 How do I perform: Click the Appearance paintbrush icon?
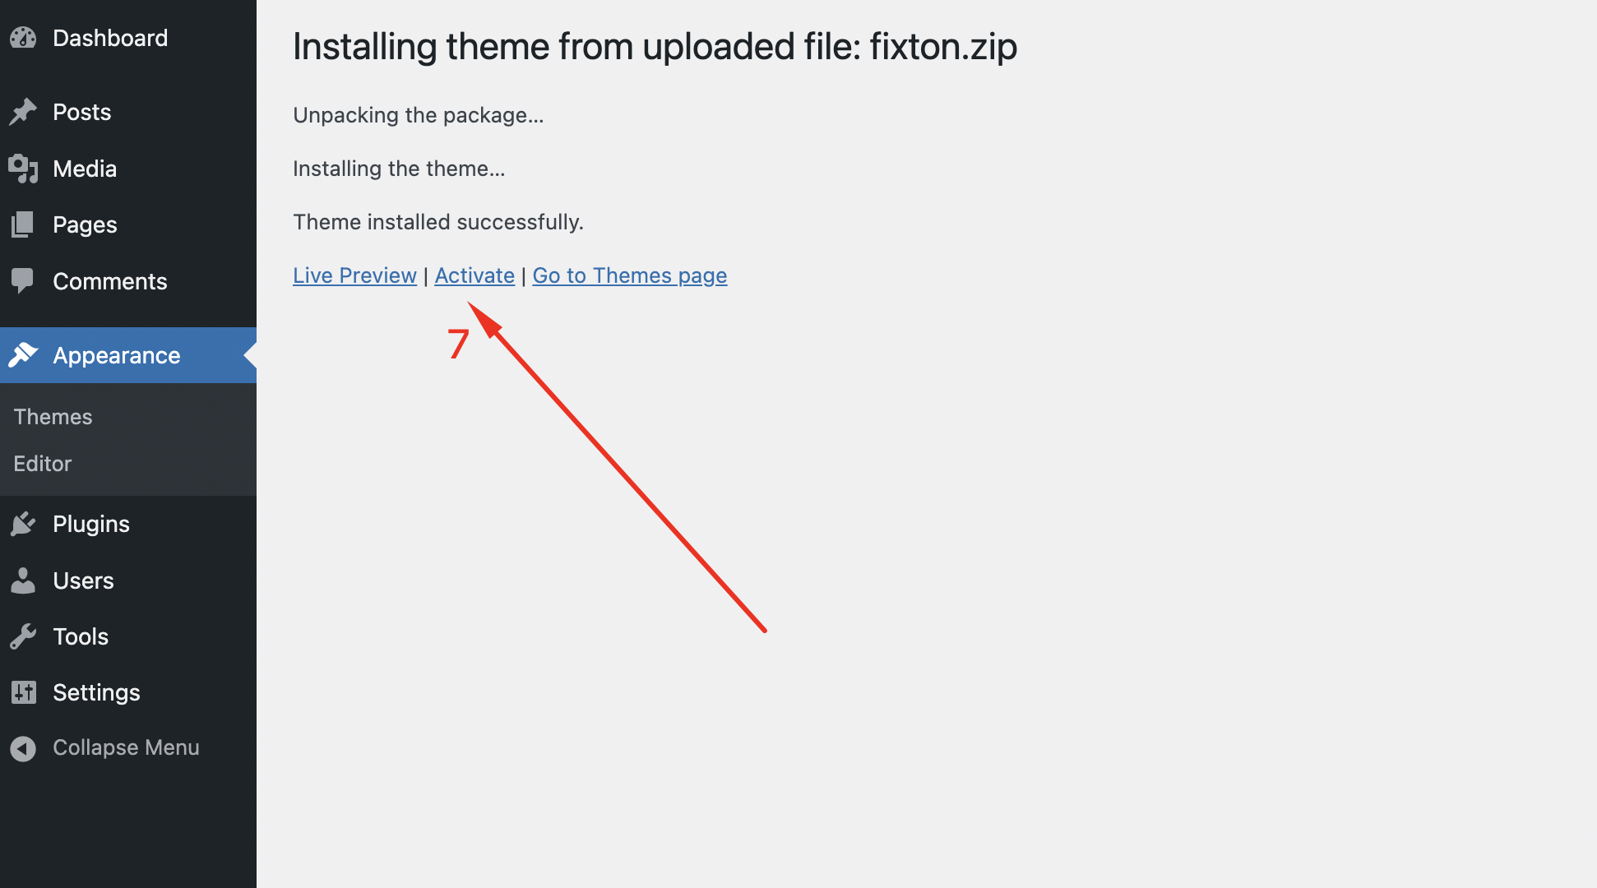(23, 355)
